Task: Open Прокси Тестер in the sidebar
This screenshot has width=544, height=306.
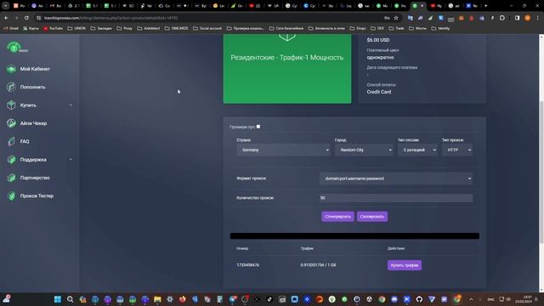Action: coord(37,195)
